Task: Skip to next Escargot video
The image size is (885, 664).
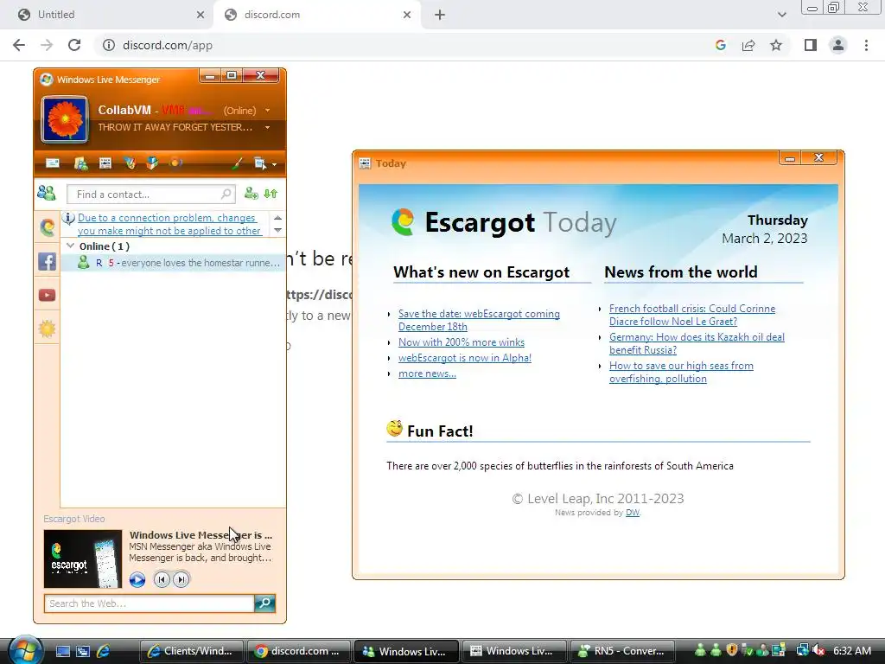Action: tap(181, 580)
